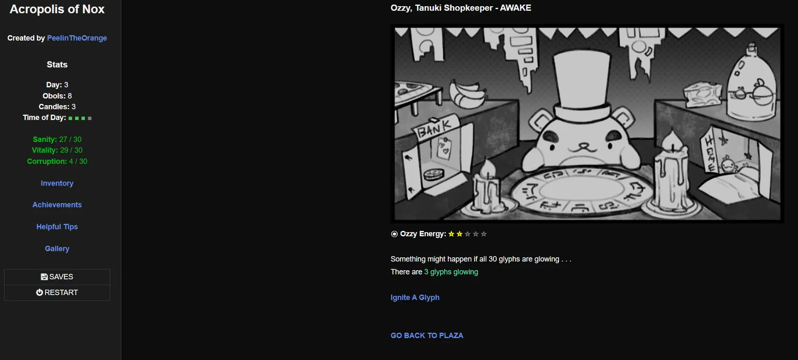Click the power icon beside RESTART
This screenshot has height=360, width=798.
click(x=39, y=292)
